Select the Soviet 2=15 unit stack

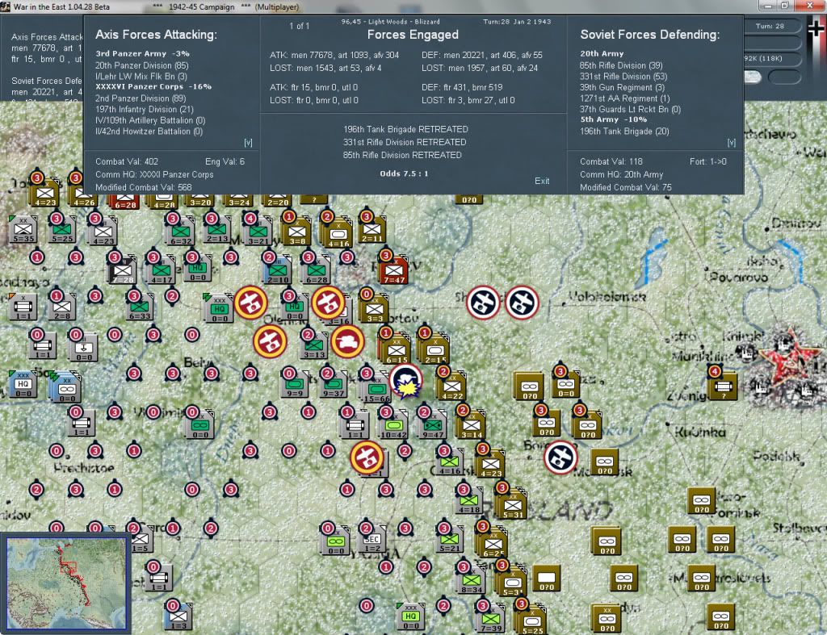coord(435,351)
